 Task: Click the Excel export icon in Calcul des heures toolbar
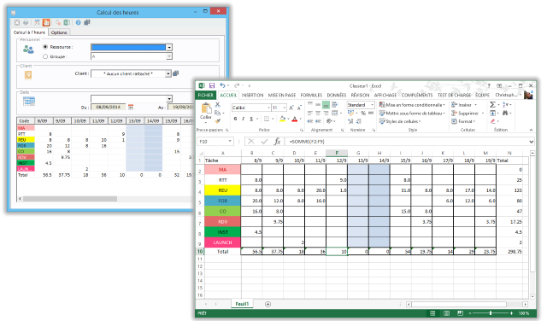pyautogui.click(x=67, y=23)
